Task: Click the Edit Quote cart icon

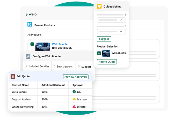Action: 13,77
